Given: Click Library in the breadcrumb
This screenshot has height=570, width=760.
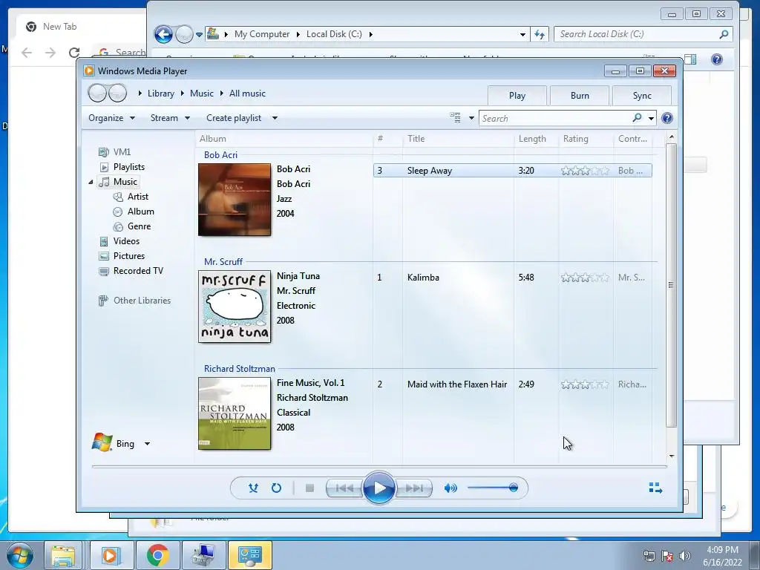Looking at the screenshot, I should coord(161,94).
